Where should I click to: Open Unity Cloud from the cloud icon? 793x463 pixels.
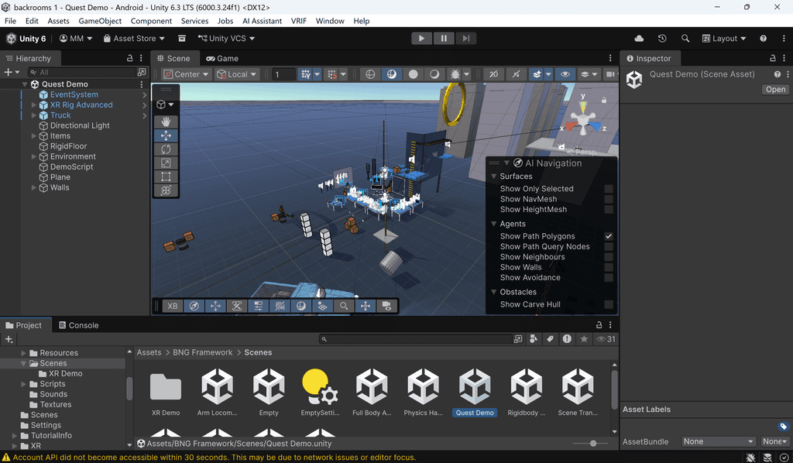click(x=639, y=39)
